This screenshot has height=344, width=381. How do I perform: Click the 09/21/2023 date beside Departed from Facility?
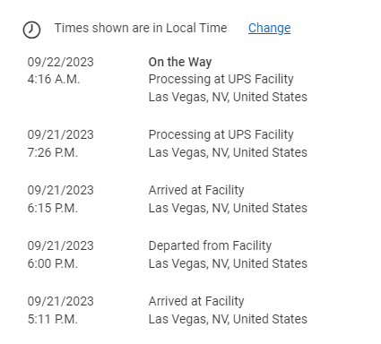tap(61, 246)
